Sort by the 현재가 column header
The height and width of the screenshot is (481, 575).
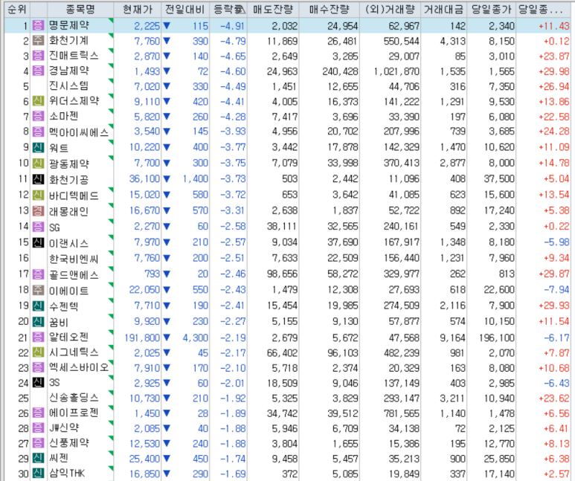click(x=138, y=9)
